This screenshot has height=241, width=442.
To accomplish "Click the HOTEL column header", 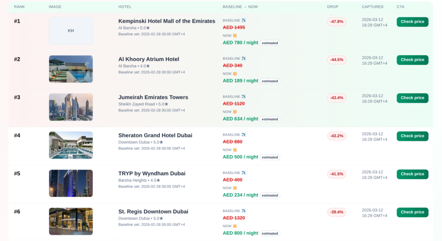I will coord(125,7).
